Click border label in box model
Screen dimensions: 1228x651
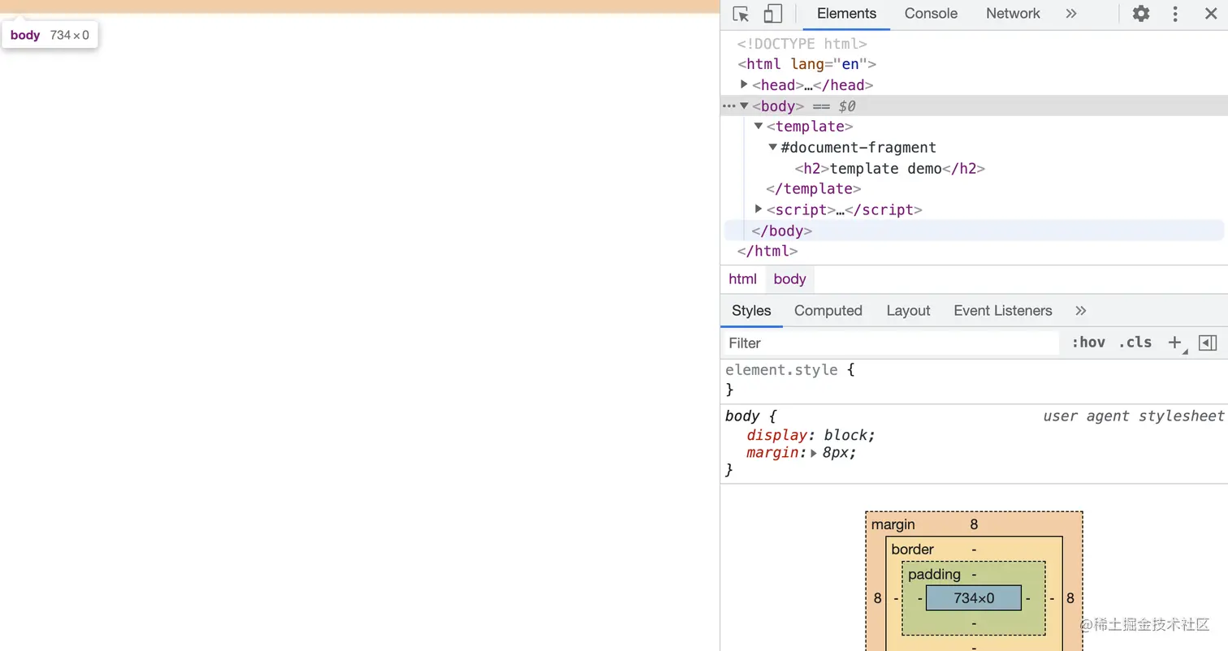(x=912, y=550)
